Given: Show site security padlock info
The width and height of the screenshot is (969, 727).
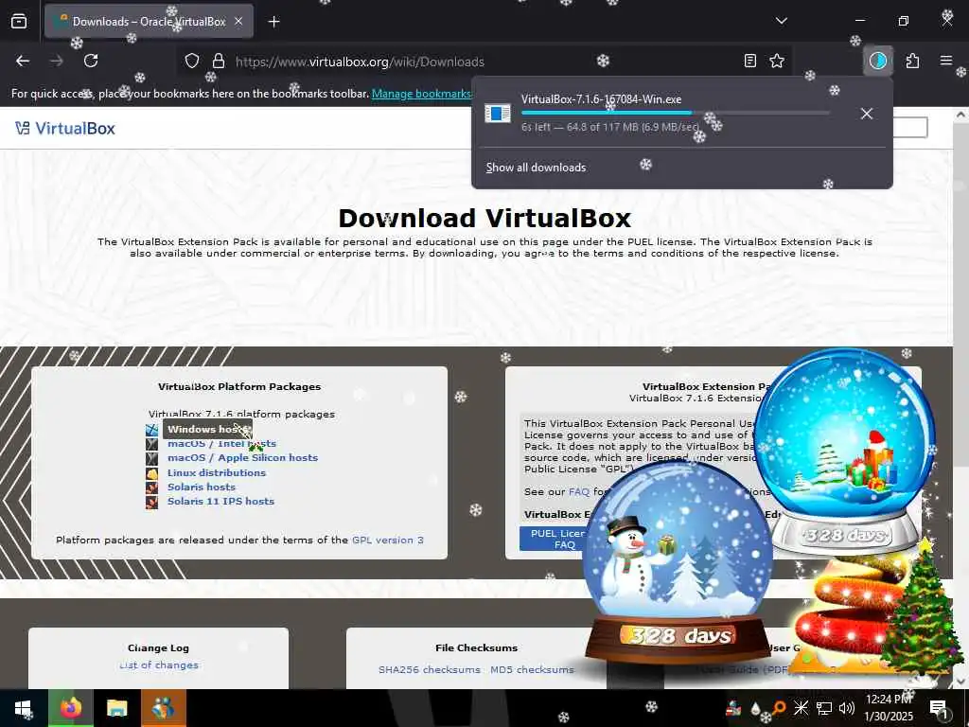Looking at the screenshot, I should pyautogui.click(x=219, y=62).
